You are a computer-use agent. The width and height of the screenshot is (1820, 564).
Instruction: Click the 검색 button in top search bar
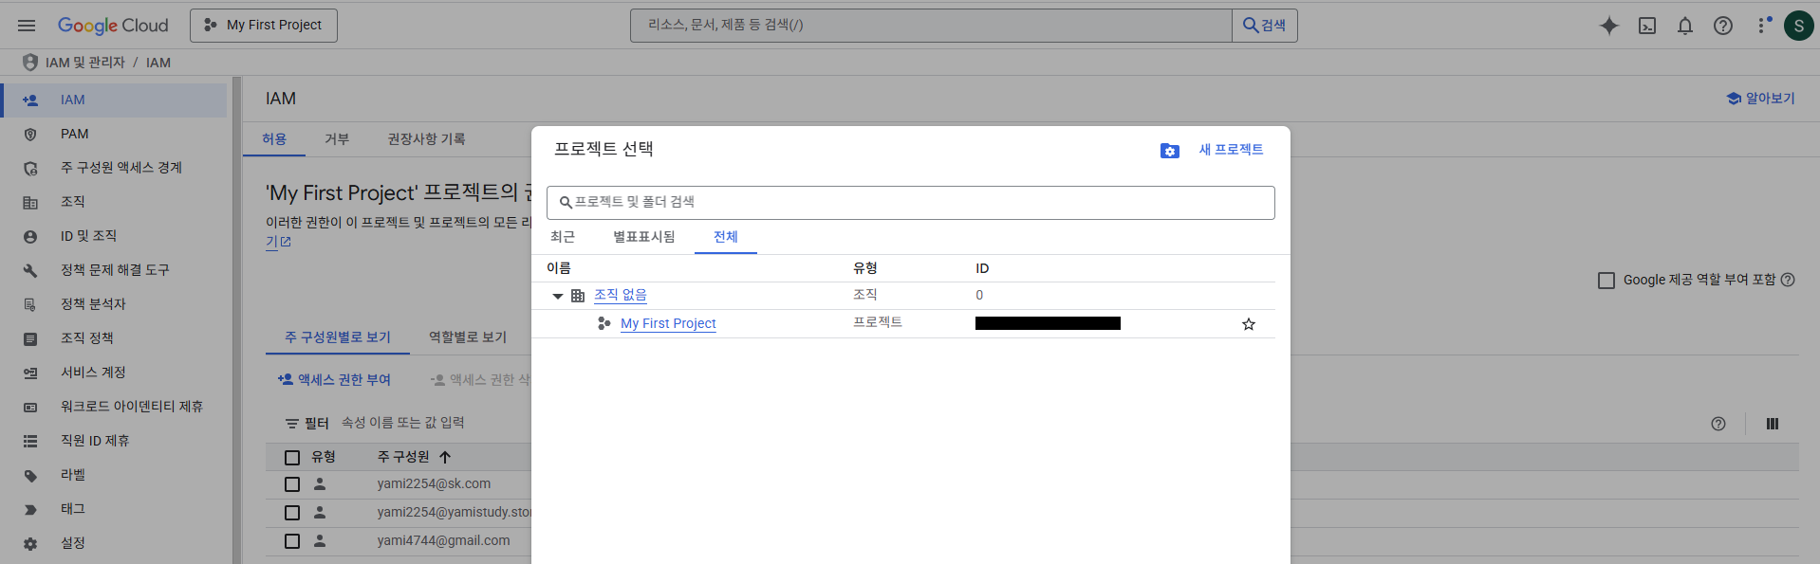point(1265,26)
